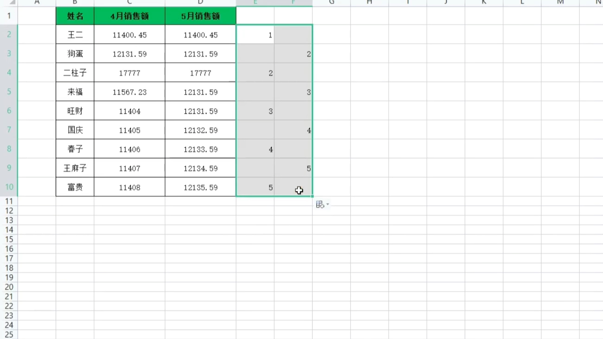603x339 pixels.
Task: Select the April value 11408
Action: coord(129,187)
